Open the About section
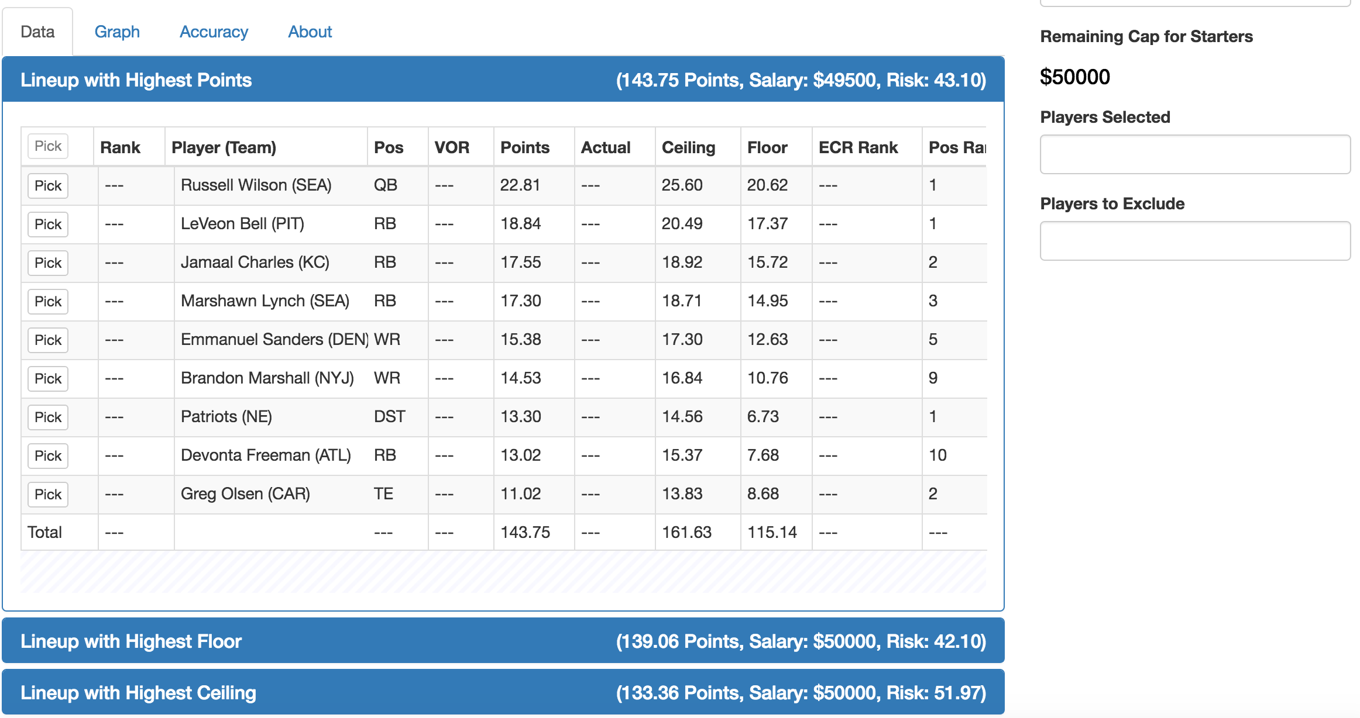This screenshot has height=718, width=1360. 310,30
